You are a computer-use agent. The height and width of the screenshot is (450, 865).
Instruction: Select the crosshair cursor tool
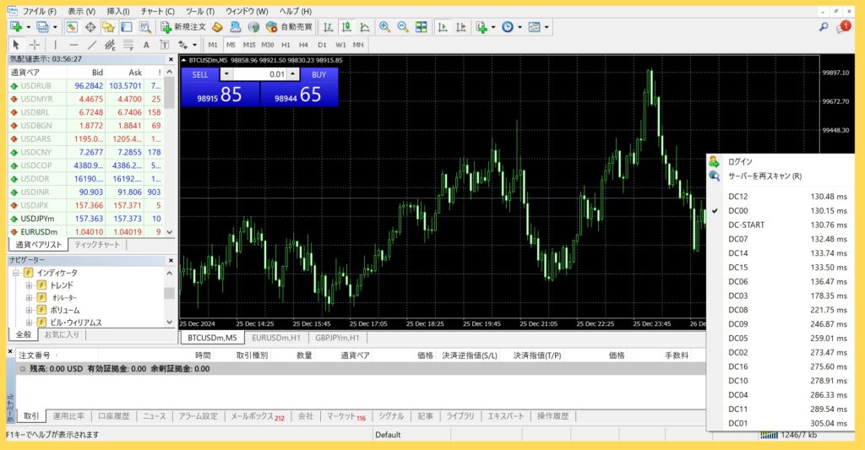click(x=34, y=44)
